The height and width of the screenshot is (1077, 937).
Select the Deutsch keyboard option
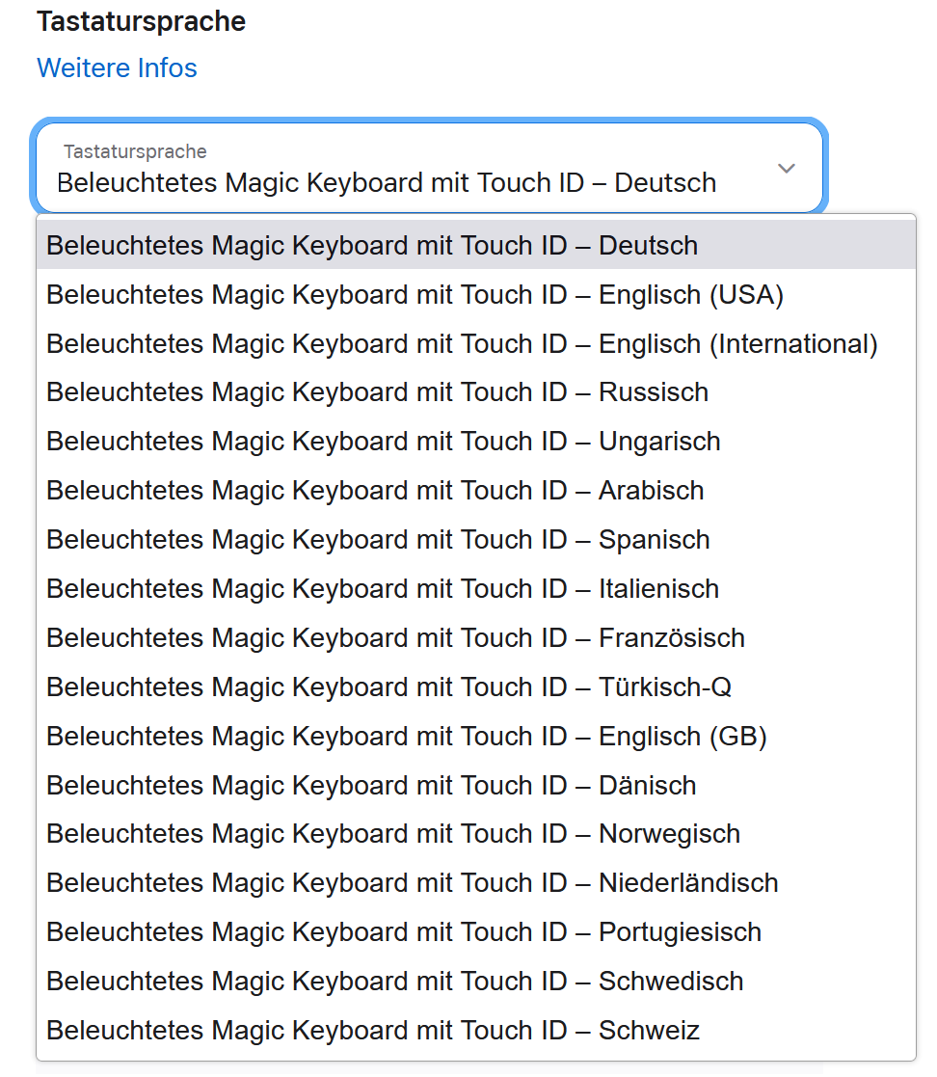(476, 245)
